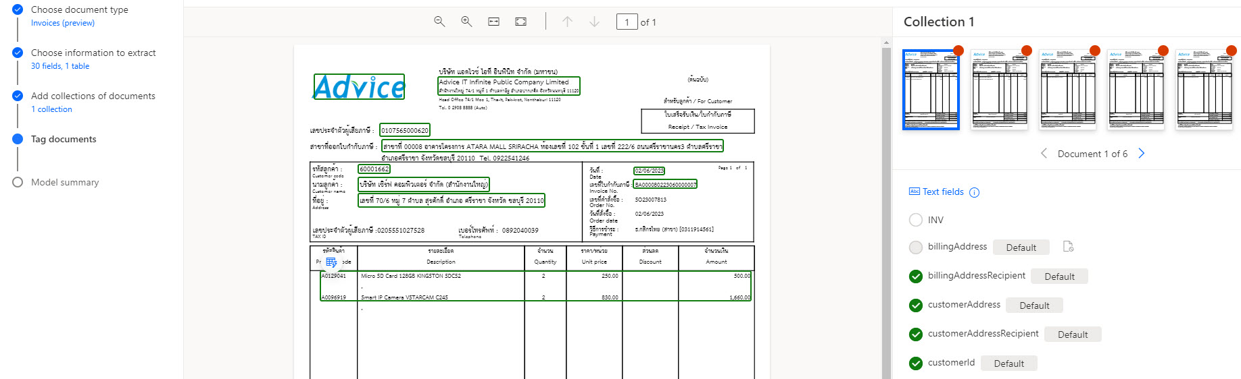Open Default dropdown for customerAddress

click(x=1034, y=305)
